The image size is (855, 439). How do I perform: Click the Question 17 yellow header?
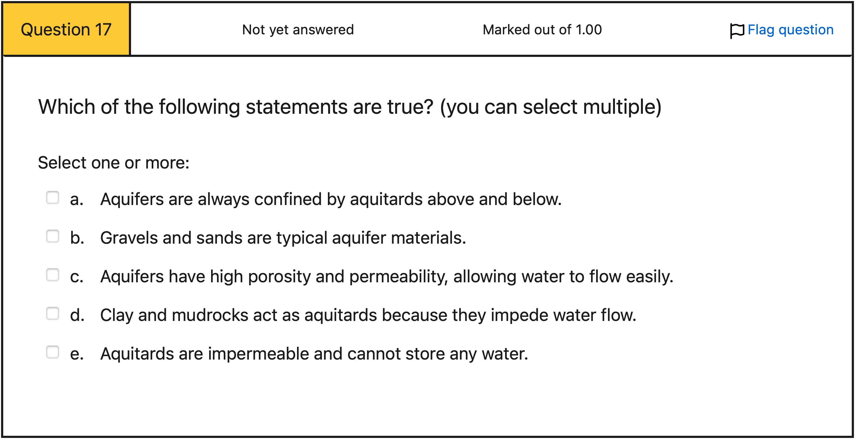66,30
